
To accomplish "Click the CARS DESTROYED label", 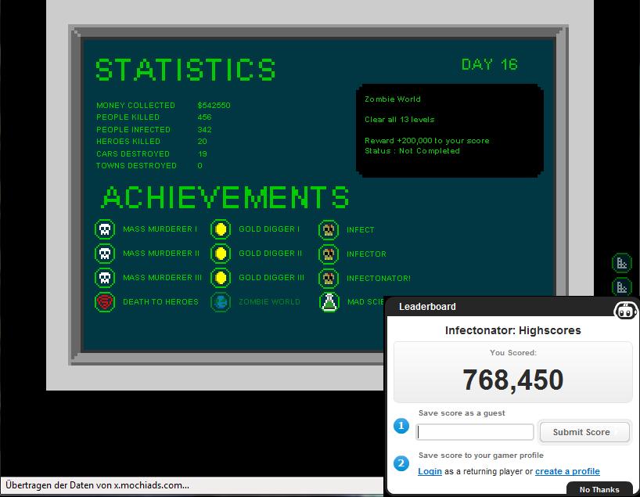I will click(133, 153).
